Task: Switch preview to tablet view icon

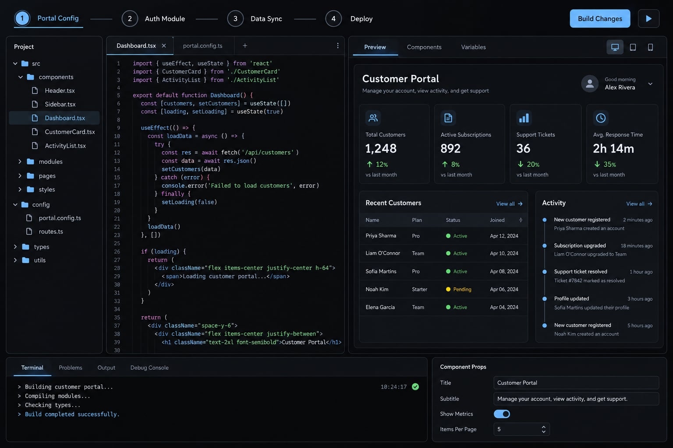Action: click(x=633, y=47)
